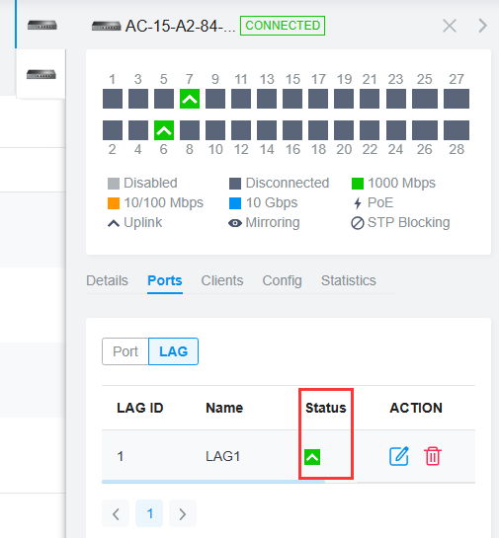
Task: Go to next page of LAG table
Action: pyautogui.click(x=183, y=513)
